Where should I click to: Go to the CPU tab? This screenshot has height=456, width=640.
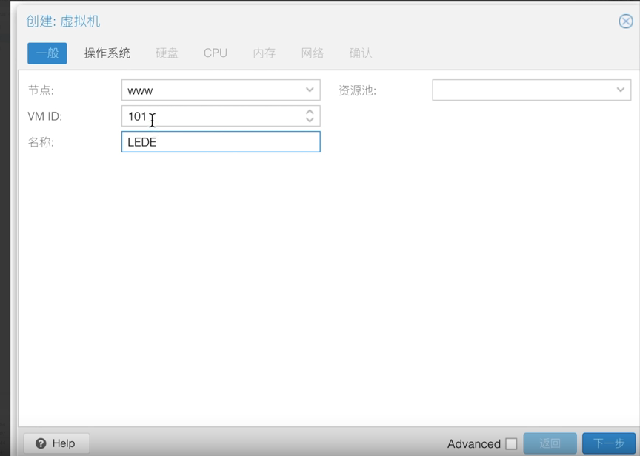point(215,53)
